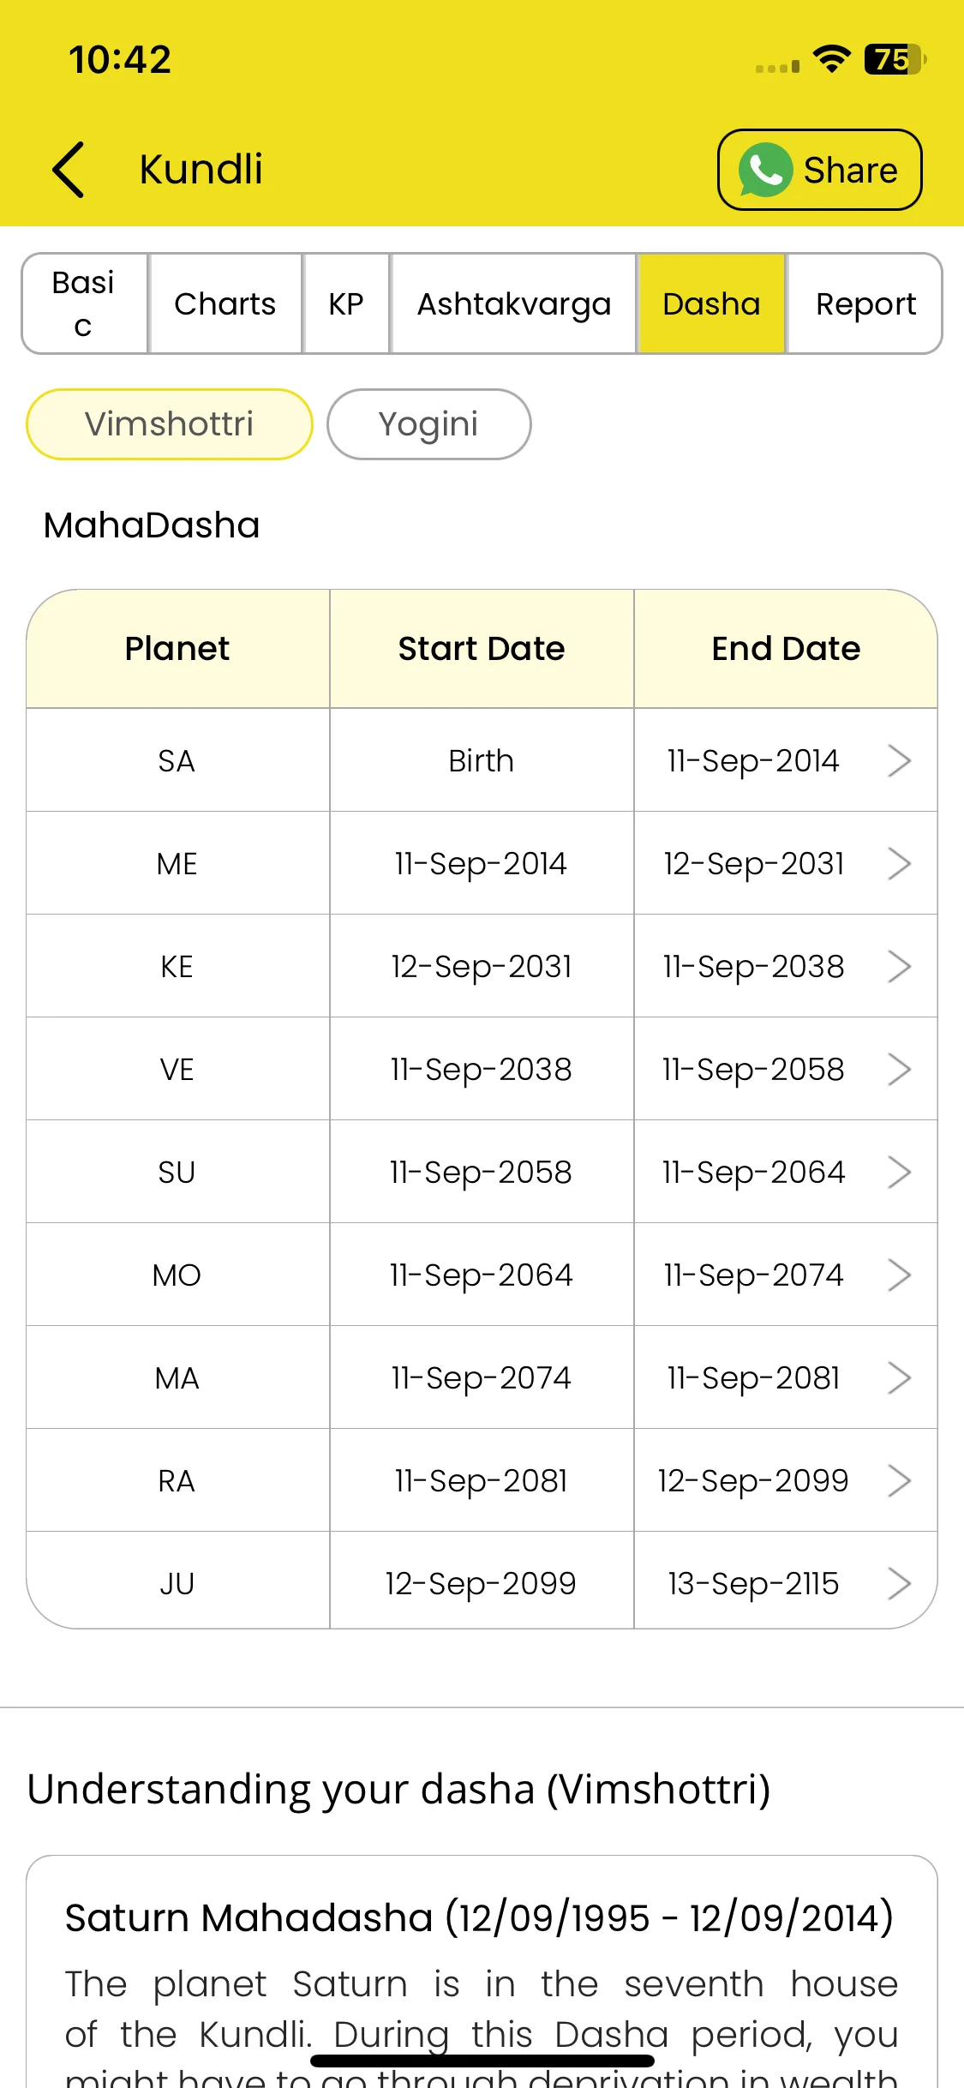Image resolution: width=964 pixels, height=2088 pixels.
Task: Tap the WhatsApp icon in Share
Action: (764, 170)
